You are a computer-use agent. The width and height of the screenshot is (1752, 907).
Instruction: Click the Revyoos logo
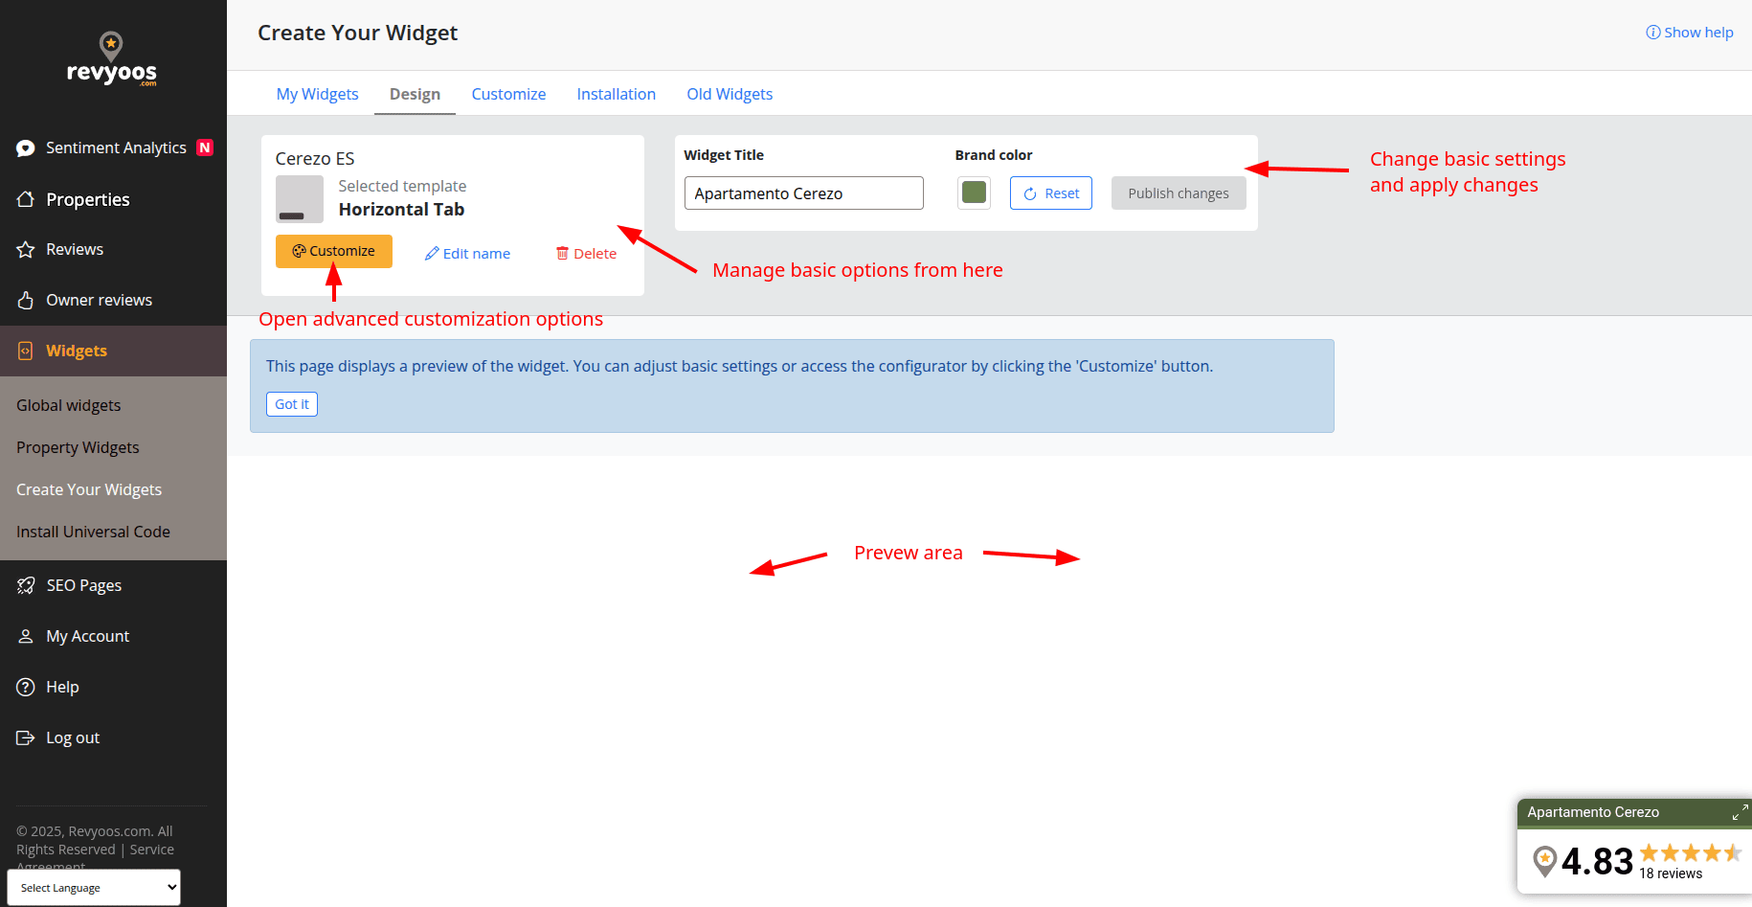(112, 59)
